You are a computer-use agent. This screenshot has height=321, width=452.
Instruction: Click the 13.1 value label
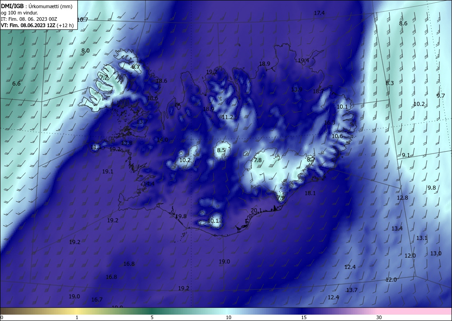pyautogui.click(x=422, y=238)
